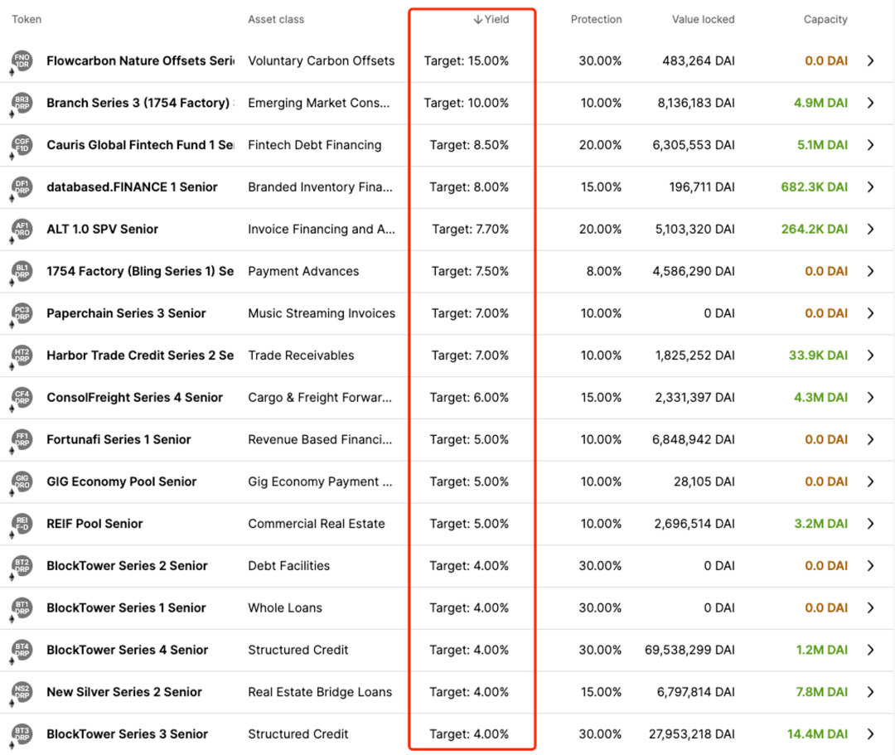The width and height of the screenshot is (895, 755).
Task: Click the 69,538,299 DAI value locked
Action: [x=689, y=650]
